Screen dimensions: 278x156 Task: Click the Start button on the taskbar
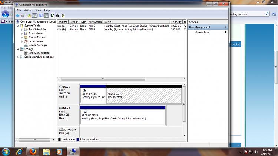point(6,152)
